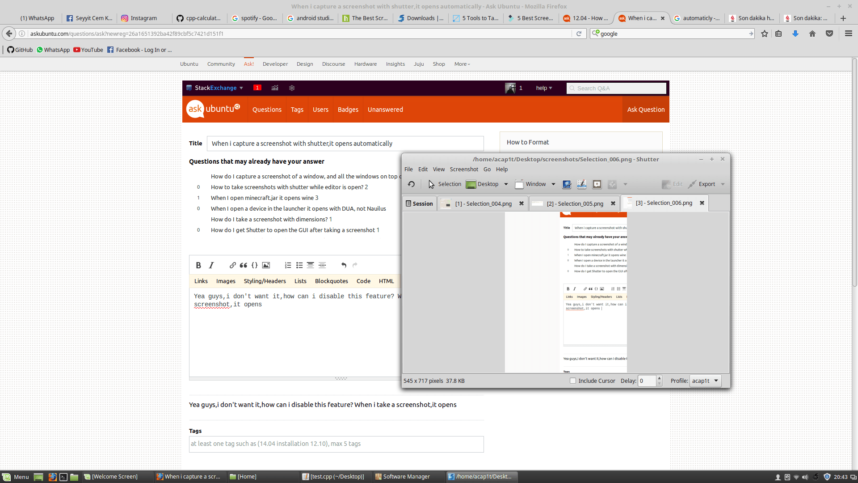Screen dimensions: 858x483
Task: Bookmark this page star icon in Firefox
Action: (x=765, y=34)
